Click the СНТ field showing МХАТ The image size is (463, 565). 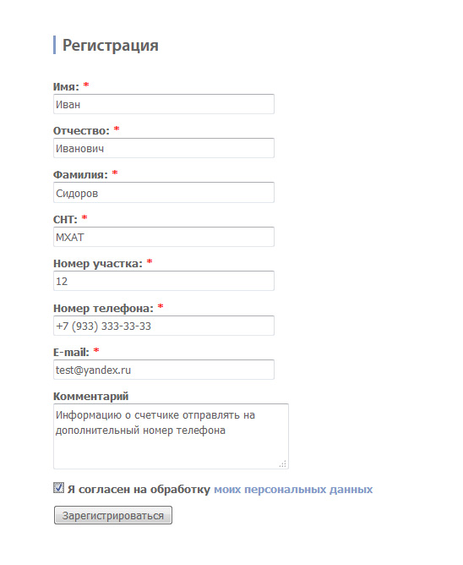point(164,237)
